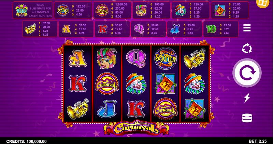Open the autoplay circular arrows icon
Viewport: 273px width, 144px height.
(247, 48)
